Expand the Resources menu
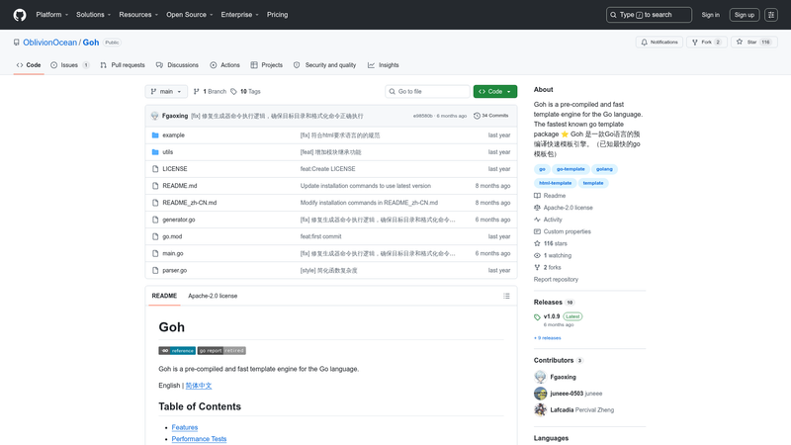The width and height of the screenshot is (791, 445). coord(138,15)
